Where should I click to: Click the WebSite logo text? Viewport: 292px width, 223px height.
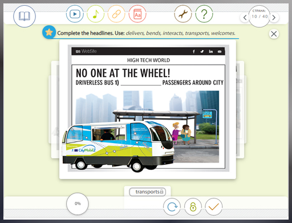(x=86, y=51)
